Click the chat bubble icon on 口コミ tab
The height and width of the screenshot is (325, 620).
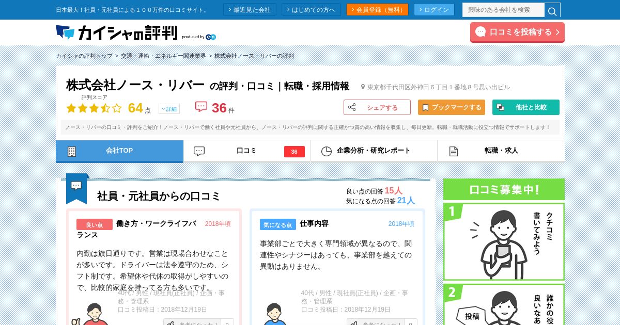click(199, 151)
